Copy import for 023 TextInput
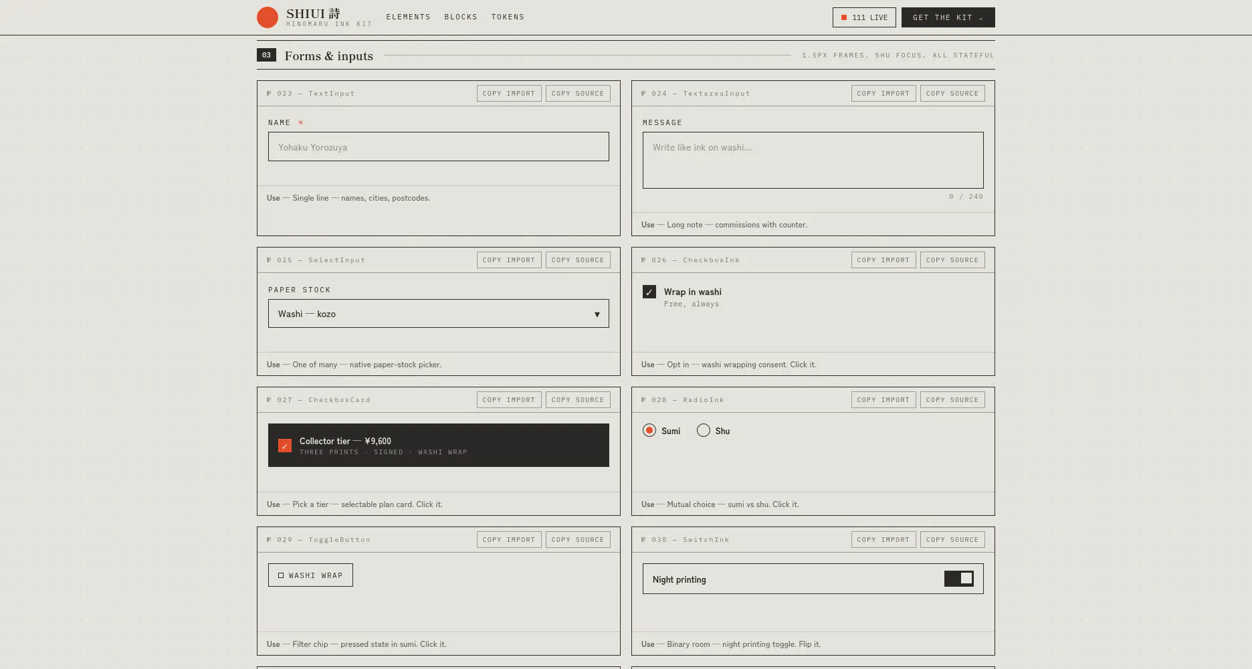1252x669 pixels. (509, 94)
